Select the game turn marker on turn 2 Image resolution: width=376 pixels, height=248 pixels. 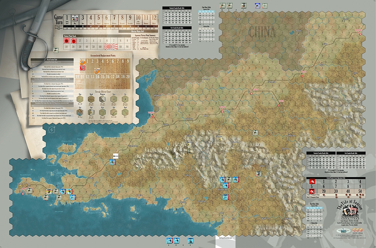click(75, 18)
